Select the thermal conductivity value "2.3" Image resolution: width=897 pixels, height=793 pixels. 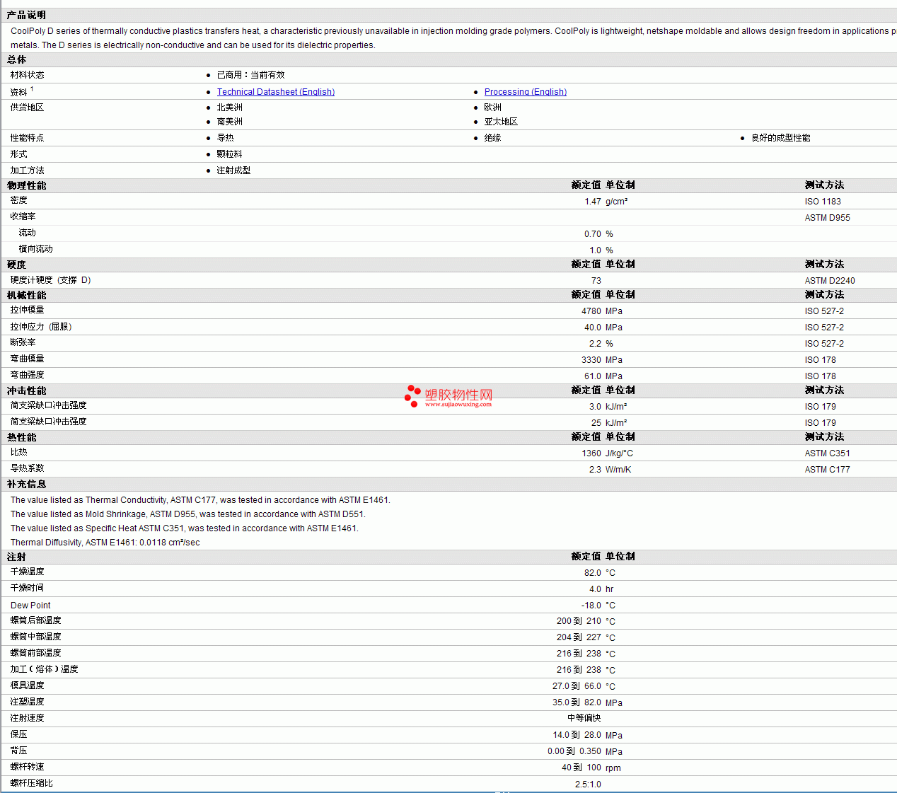tap(596, 470)
